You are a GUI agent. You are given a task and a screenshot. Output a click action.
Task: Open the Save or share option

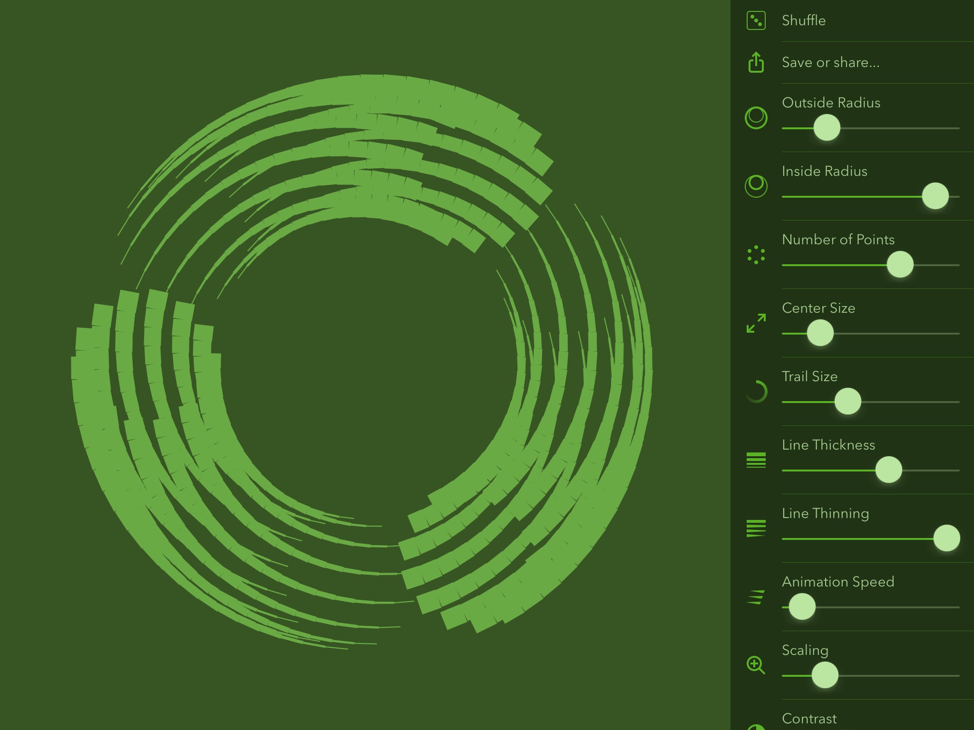pos(830,63)
